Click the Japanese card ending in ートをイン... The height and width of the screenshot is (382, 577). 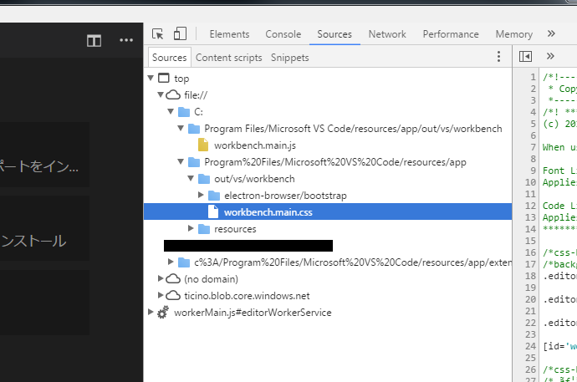(44, 155)
